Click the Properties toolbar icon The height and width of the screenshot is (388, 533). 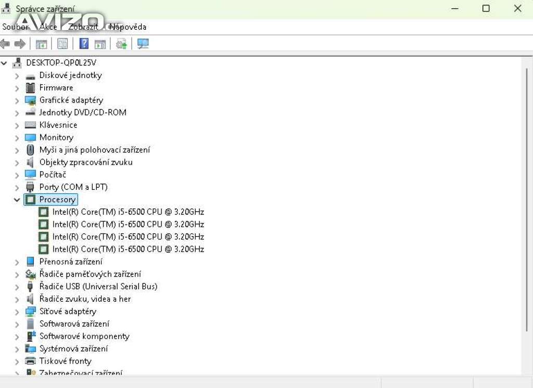[62, 44]
